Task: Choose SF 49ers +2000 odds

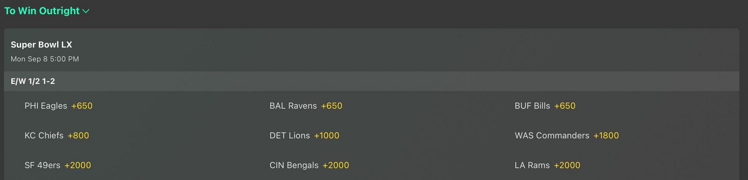Action: (78, 165)
